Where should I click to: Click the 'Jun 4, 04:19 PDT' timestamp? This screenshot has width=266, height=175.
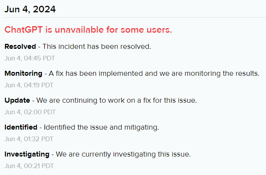click(29, 85)
